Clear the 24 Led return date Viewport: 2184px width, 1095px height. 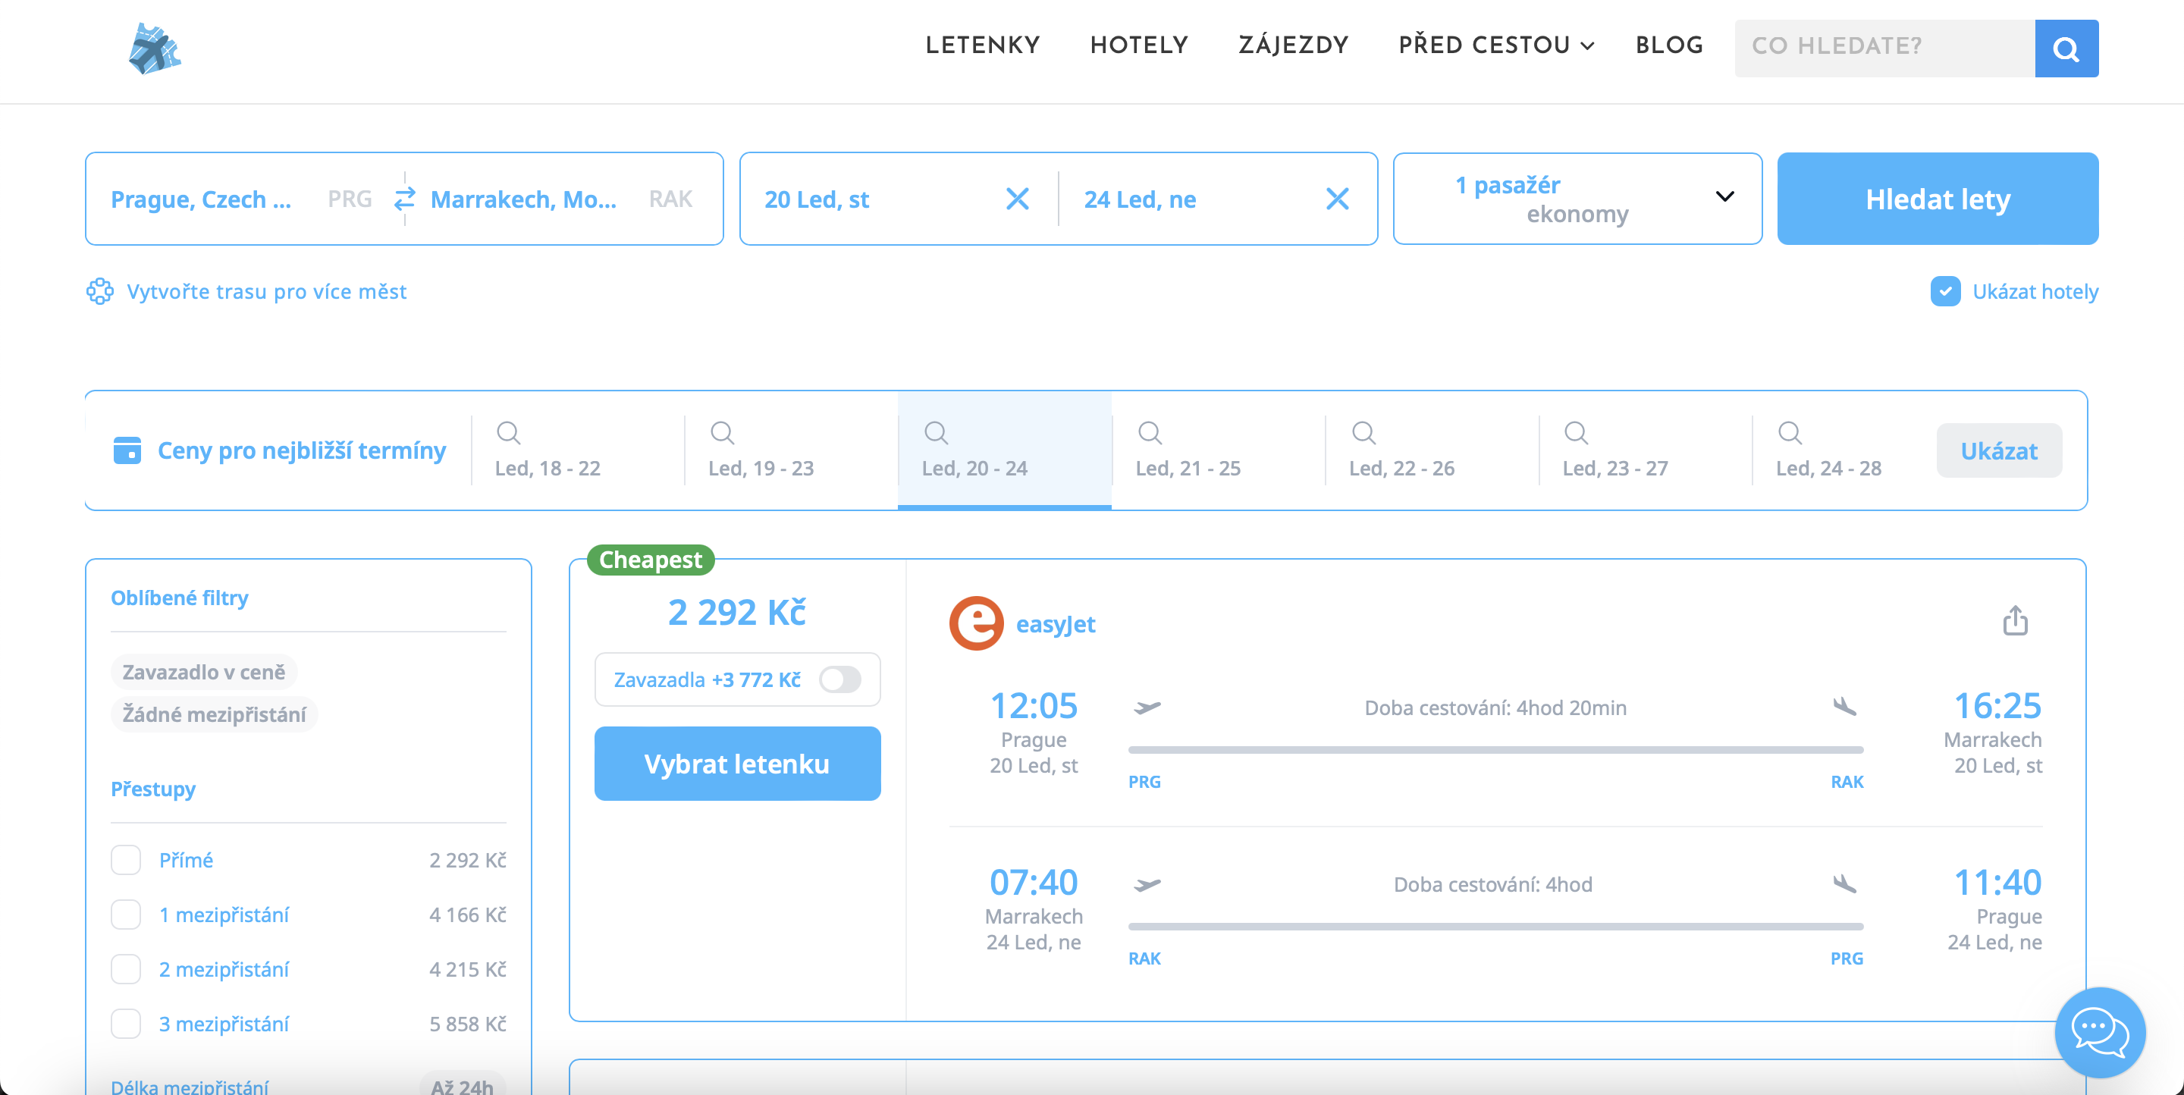click(x=1336, y=199)
